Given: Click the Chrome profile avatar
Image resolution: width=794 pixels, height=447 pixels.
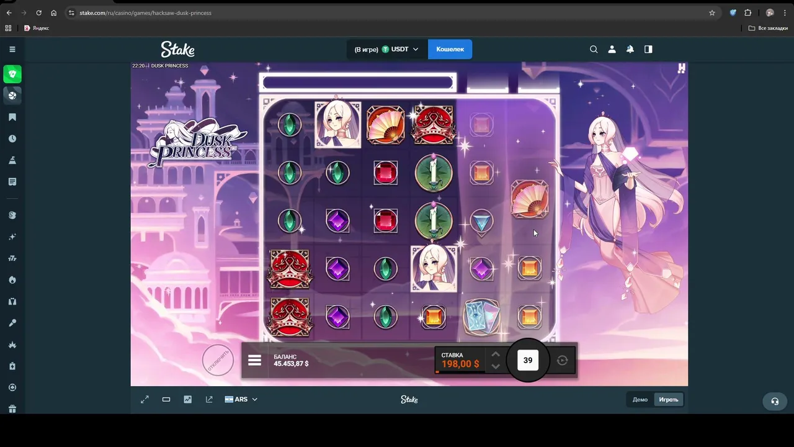Looking at the screenshot, I should 770,12.
